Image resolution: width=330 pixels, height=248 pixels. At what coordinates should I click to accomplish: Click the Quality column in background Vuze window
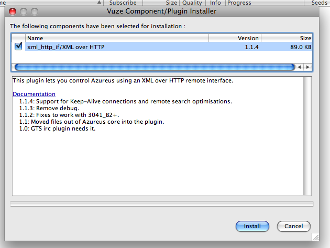pos(192,3)
